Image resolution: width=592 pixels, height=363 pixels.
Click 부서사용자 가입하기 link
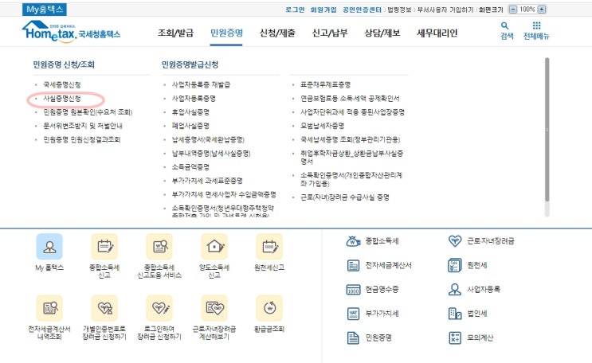445,10
